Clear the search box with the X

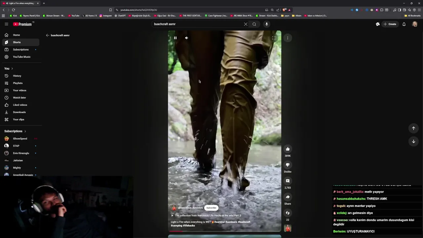(x=246, y=24)
